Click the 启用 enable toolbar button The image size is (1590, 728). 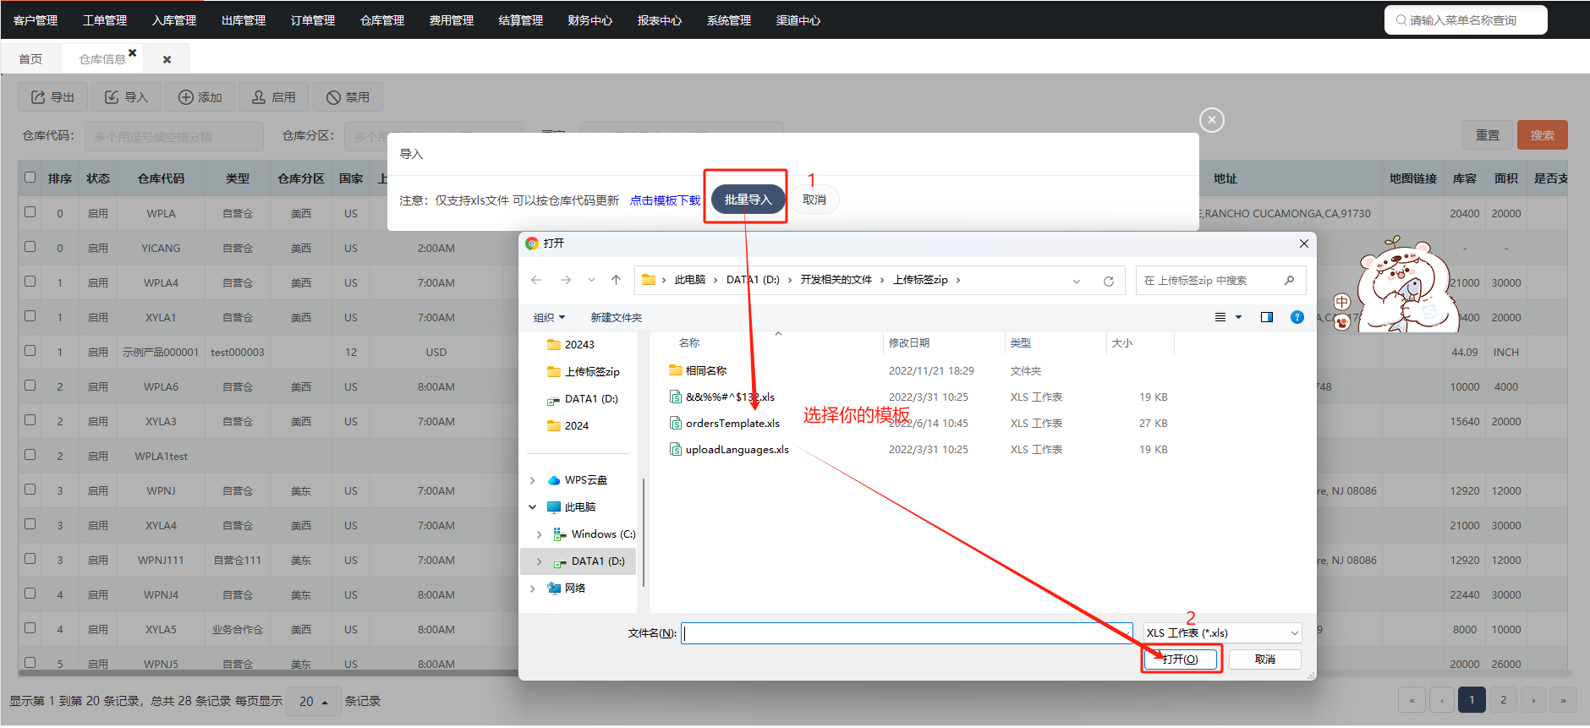[x=273, y=97]
